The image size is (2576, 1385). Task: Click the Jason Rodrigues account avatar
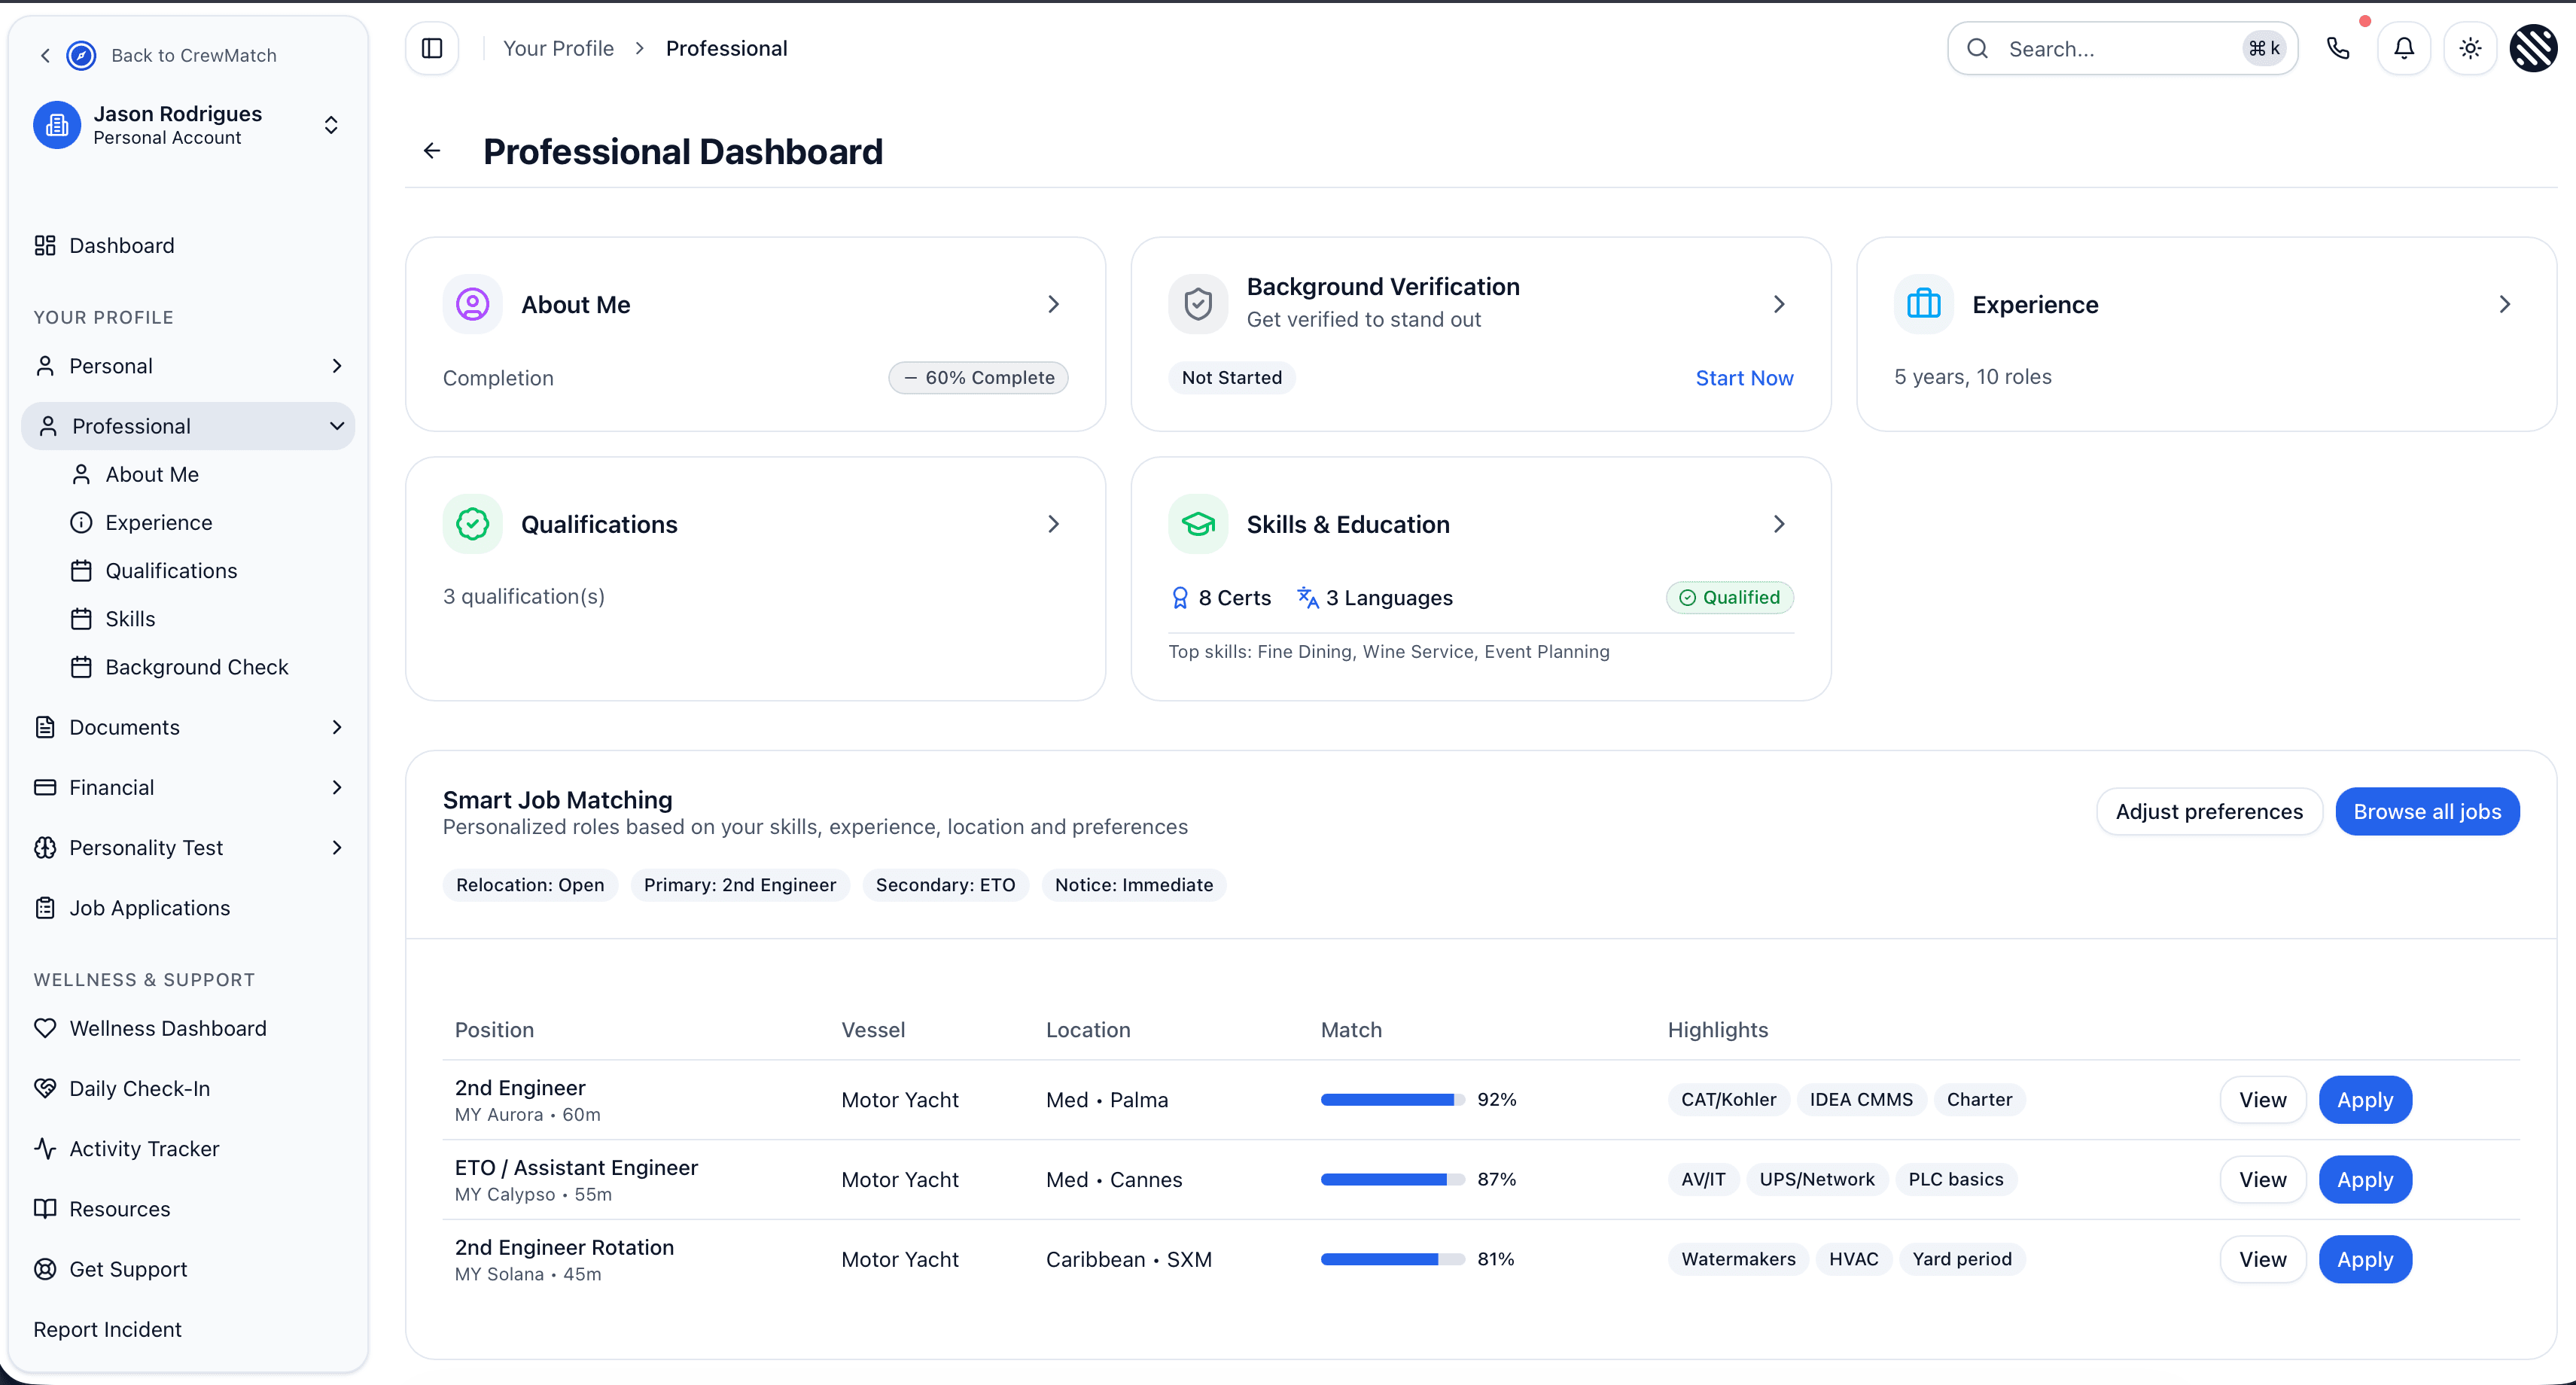coord(57,125)
